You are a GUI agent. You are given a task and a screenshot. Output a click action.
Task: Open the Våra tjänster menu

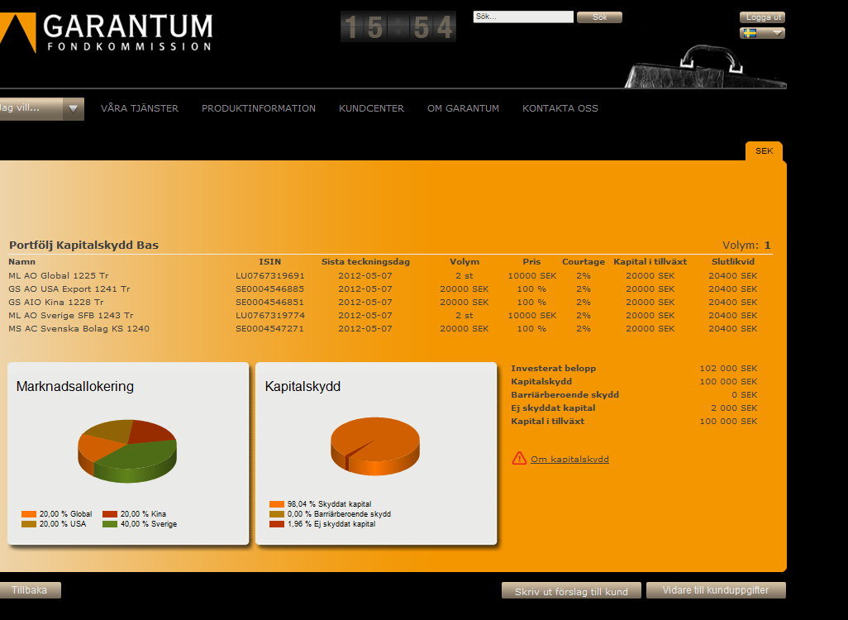point(140,108)
